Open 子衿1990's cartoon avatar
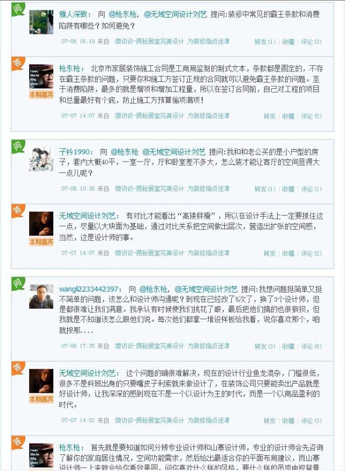This screenshot has width=345, height=471. pyautogui.click(x=41, y=160)
